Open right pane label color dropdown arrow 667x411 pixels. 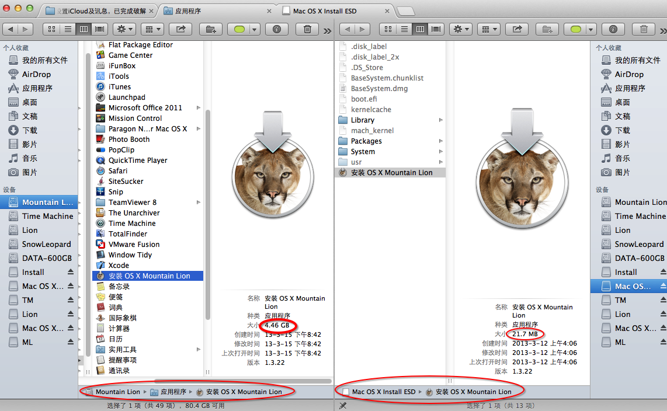click(590, 29)
